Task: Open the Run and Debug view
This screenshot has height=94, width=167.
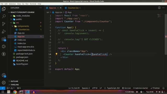Action: [4, 31]
